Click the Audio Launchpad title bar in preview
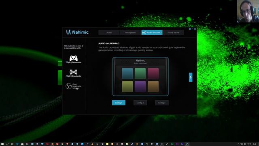 (140, 62)
